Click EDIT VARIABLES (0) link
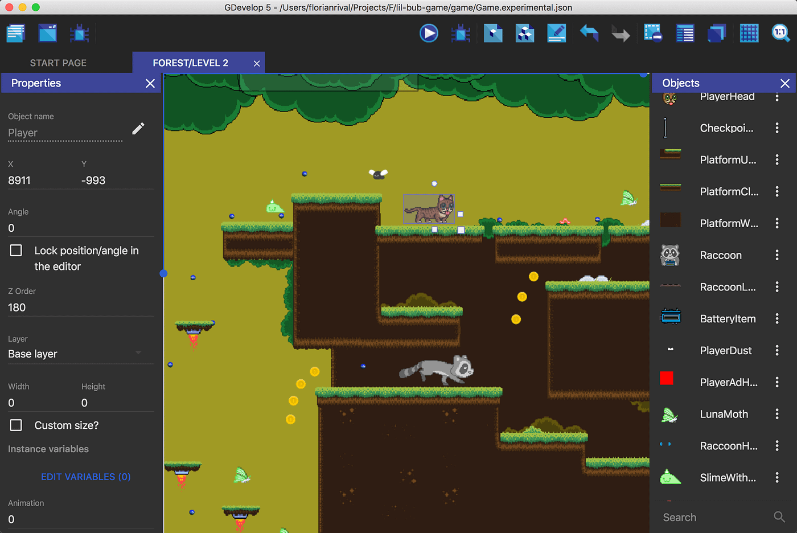The width and height of the screenshot is (797, 533). point(85,477)
